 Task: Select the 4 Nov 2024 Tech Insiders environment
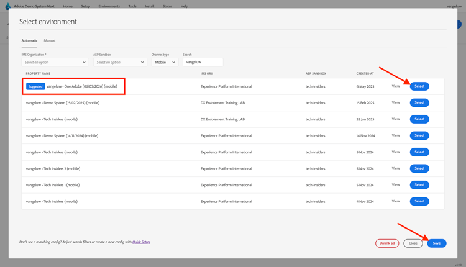419,201
